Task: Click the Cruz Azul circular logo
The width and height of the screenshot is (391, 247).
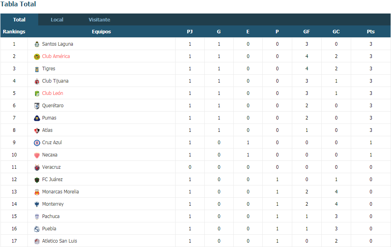Action: 37,143
